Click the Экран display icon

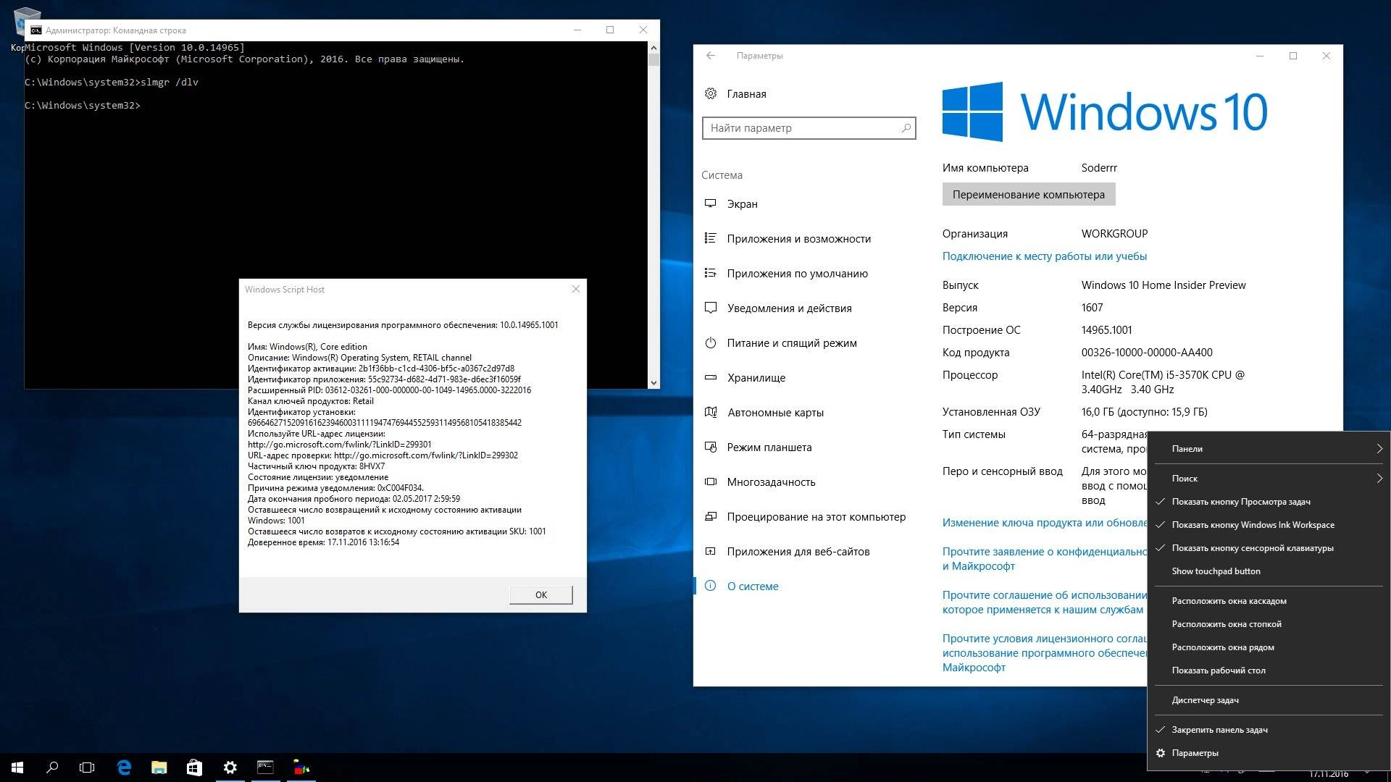[x=711, y=203]
